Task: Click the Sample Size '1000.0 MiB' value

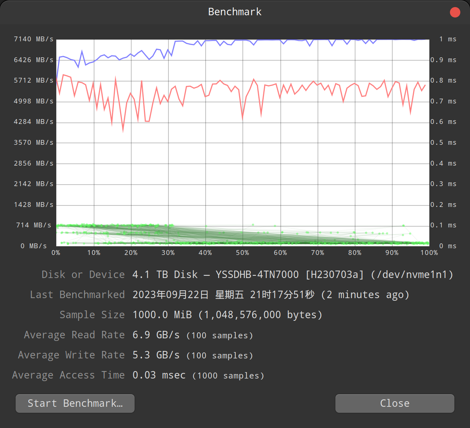Action: pyautogui.click(x=228, y=315)
